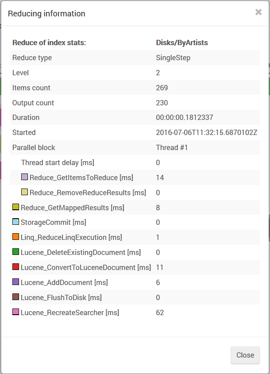Click the Lucene_RecreateSearcher pink swatch
The height and width of the screenshot is (374, 270).
click(x=16, y=312)
